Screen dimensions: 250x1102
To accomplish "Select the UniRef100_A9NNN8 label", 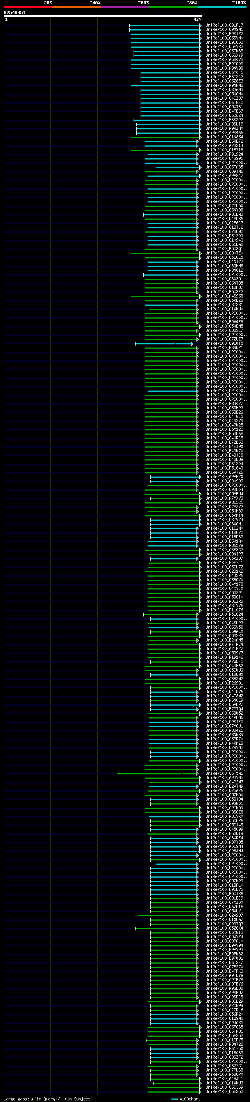I will 224,85.
